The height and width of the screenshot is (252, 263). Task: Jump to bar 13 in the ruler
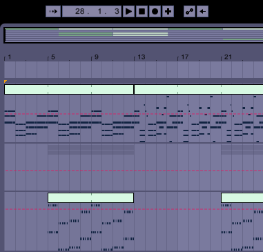click(x=141, y=57)
